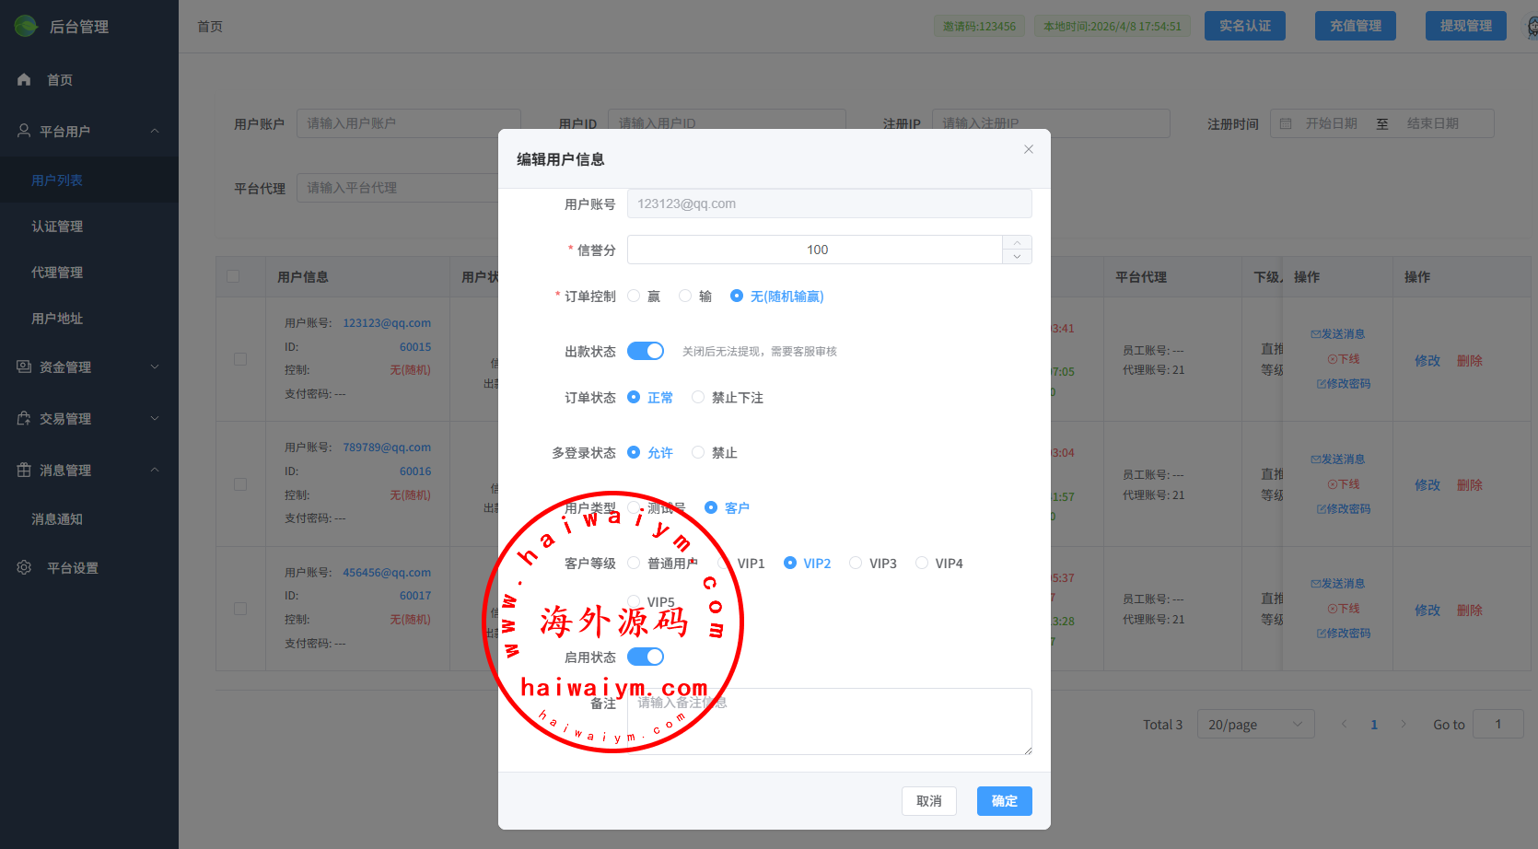
Task: Click the message management gift icon
Action: [24, 470]
